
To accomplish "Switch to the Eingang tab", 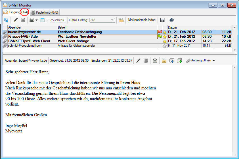I will point(16,12).
